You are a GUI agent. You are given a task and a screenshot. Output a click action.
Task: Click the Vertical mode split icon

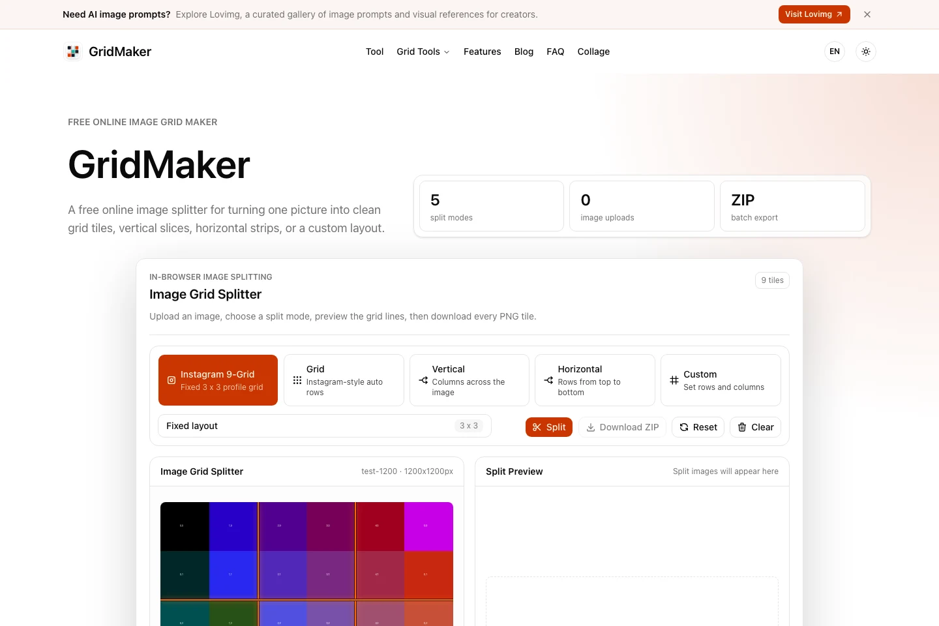(x=423, y=380)
